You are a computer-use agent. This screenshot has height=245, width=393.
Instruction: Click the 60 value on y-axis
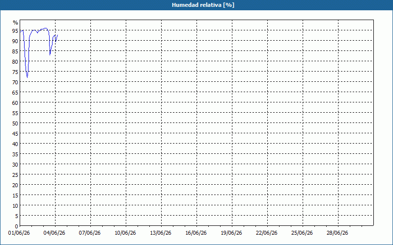(x=15, y=103)
